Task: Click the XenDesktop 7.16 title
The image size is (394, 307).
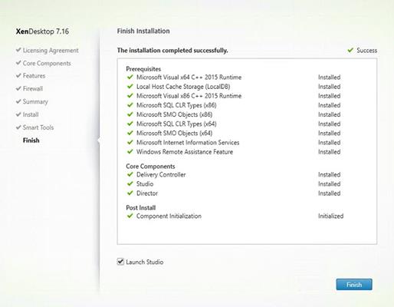Action: 42,31
